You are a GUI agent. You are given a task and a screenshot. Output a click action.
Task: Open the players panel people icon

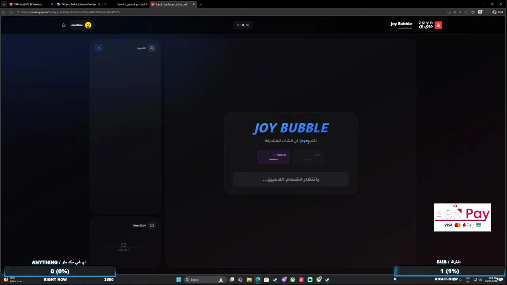152,48
